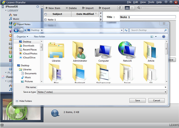Open the File menu
Image resolution: width=179 pixels, height=128 pixels.
click(129, 2)
